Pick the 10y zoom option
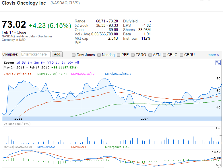The image size is (223, 168). pyautogui.click(x=70, y=62)
